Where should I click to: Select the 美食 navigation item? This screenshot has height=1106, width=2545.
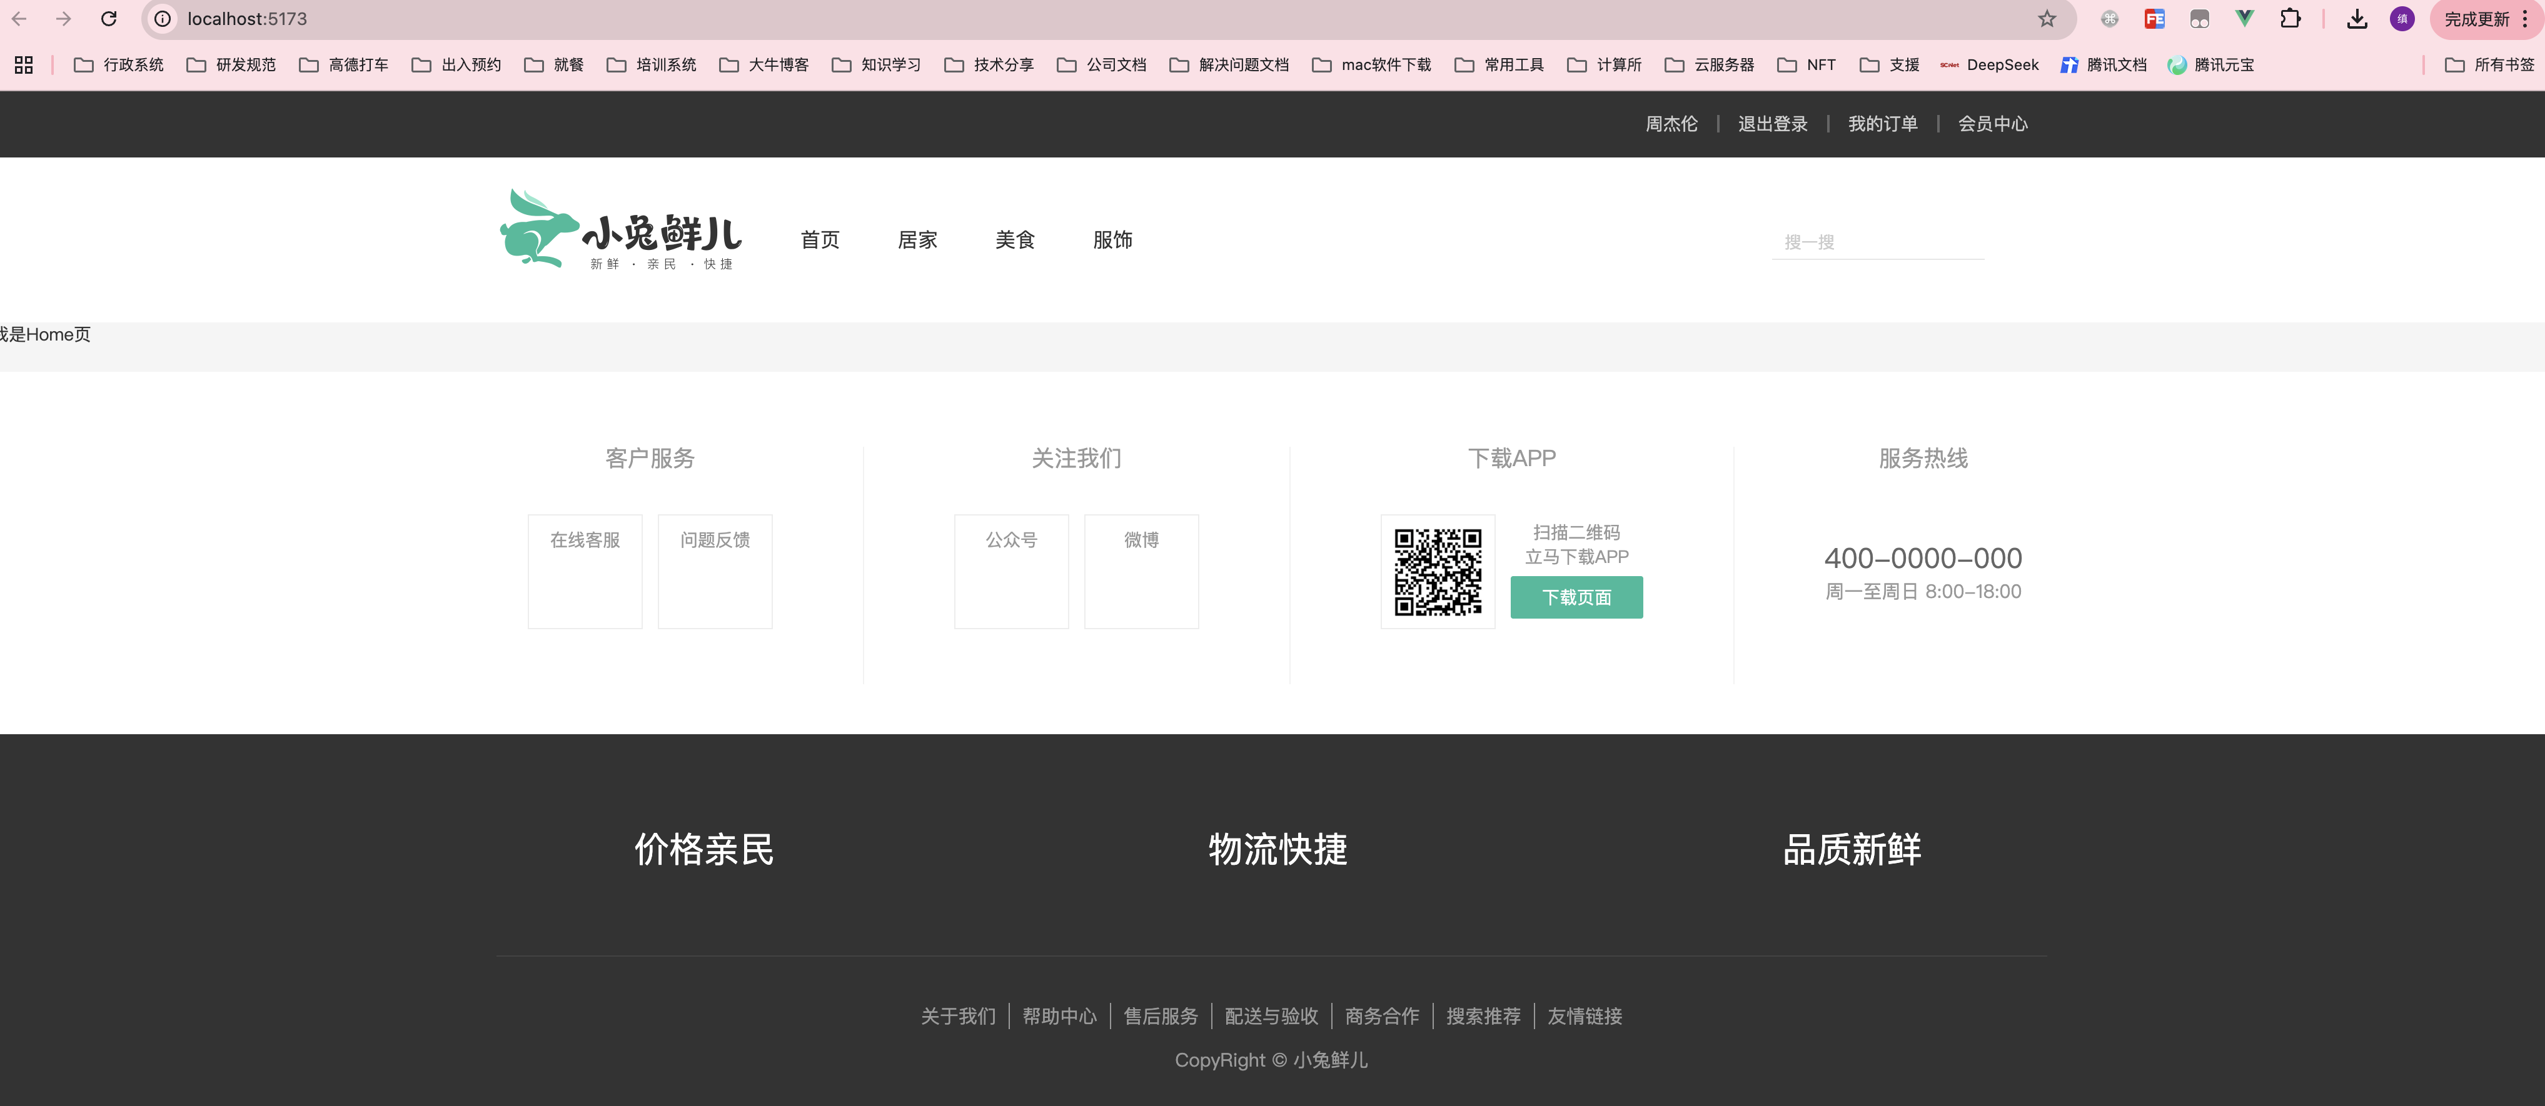point(1015,240)
